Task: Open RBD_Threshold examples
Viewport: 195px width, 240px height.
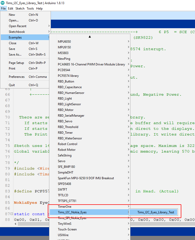Action: pyautogui.click(x=90, y=127)
